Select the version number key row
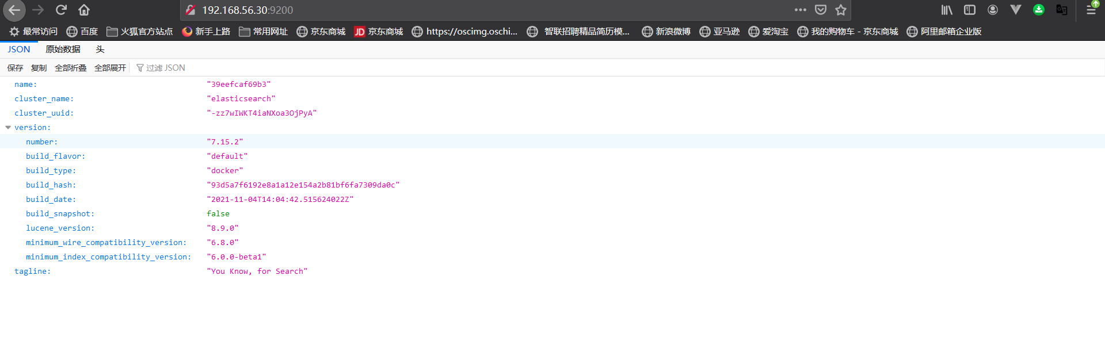 41,142
